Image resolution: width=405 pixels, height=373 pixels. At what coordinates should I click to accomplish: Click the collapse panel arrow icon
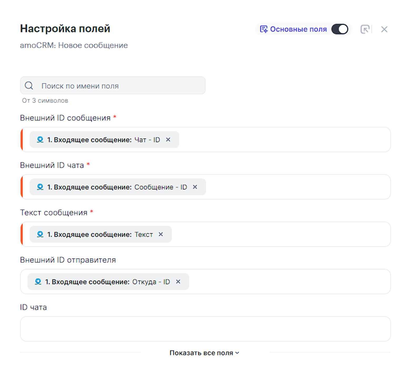(365, 29)
